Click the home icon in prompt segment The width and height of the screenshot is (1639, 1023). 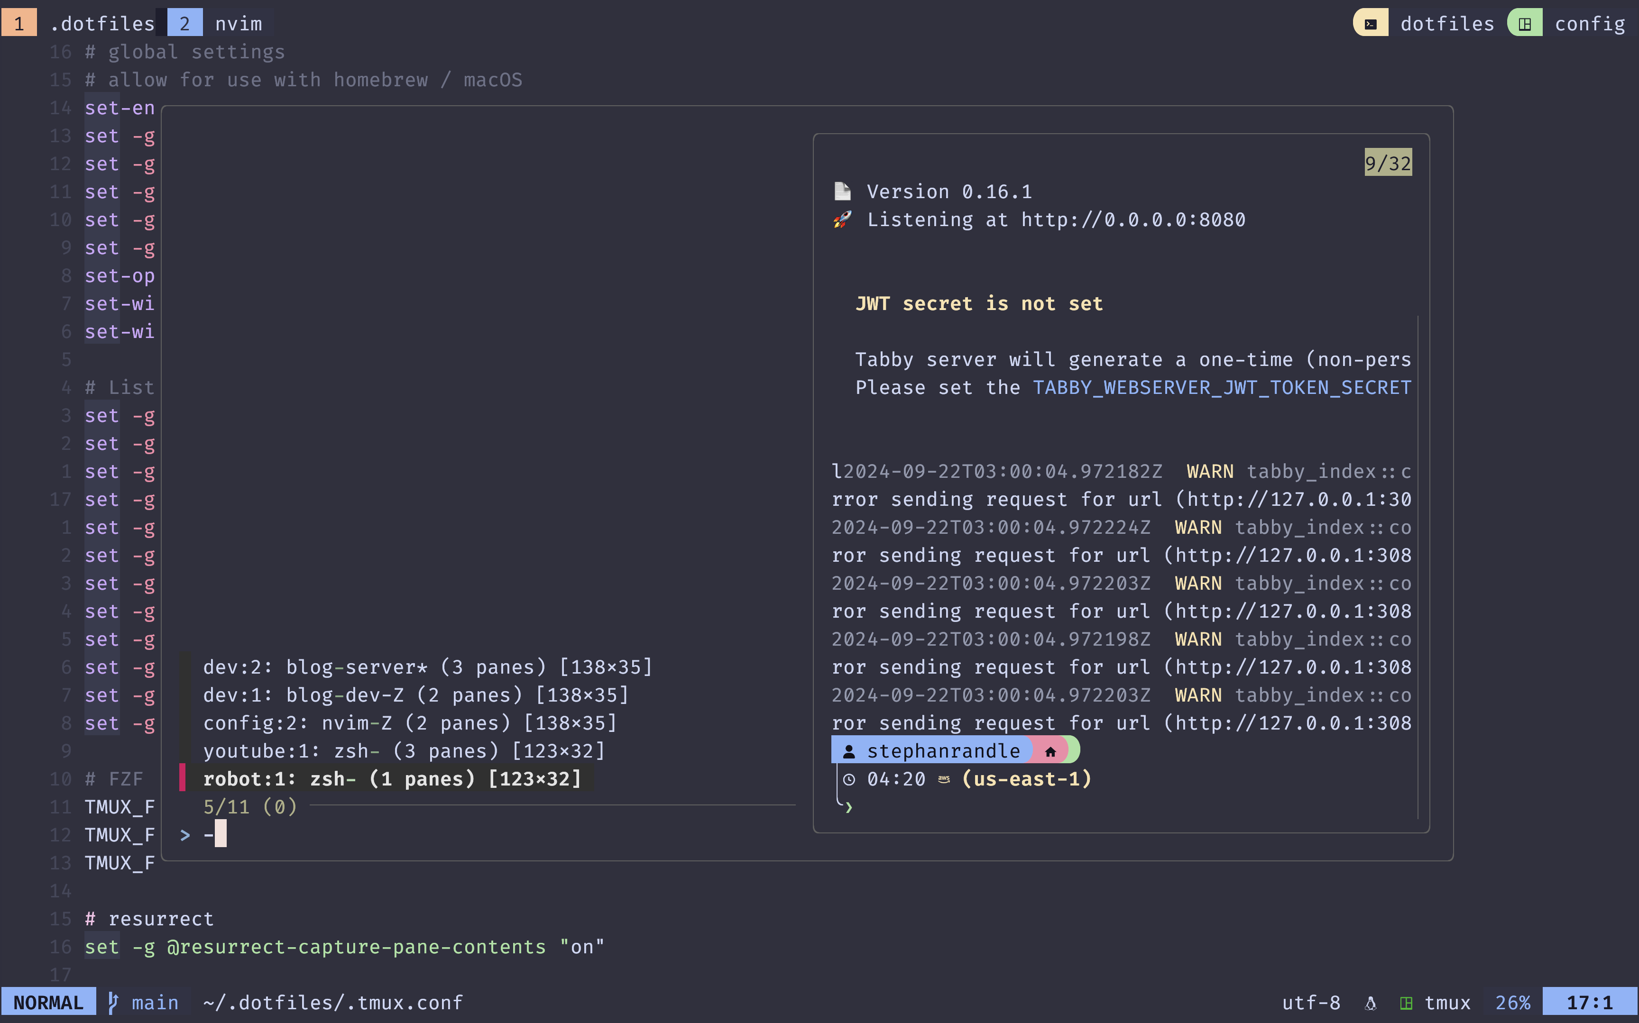tap(1050, 751)
